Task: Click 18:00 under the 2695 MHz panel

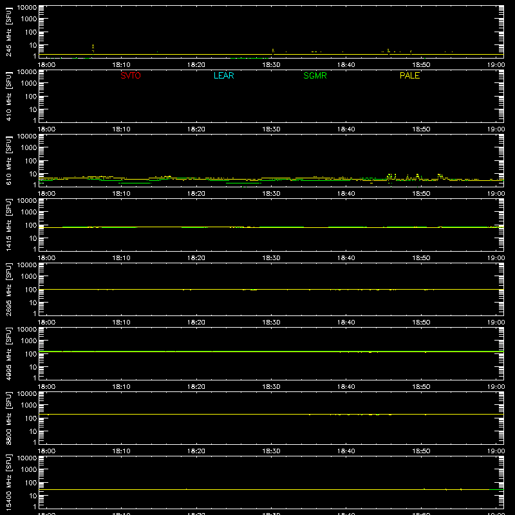Action: point(46,323)
